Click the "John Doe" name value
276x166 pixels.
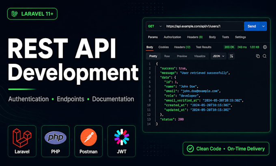tap(188, 86)
